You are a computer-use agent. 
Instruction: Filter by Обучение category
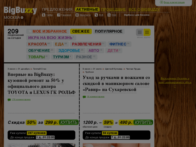41,50
